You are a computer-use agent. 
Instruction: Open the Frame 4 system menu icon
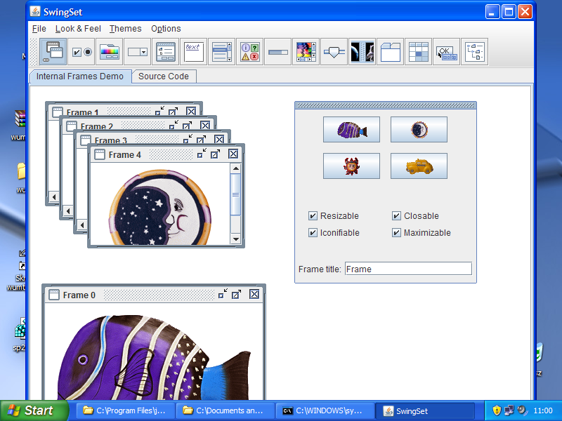coord(99,154)
